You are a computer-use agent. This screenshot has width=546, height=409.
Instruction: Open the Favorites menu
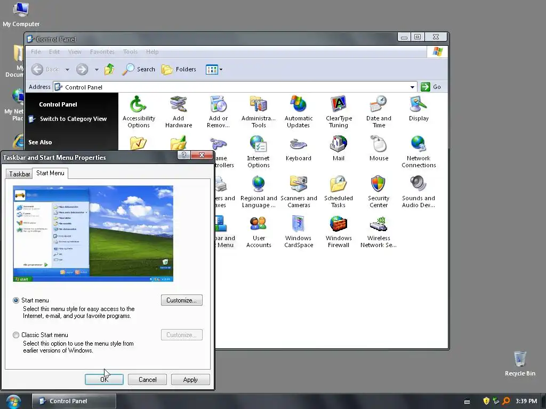102,52
